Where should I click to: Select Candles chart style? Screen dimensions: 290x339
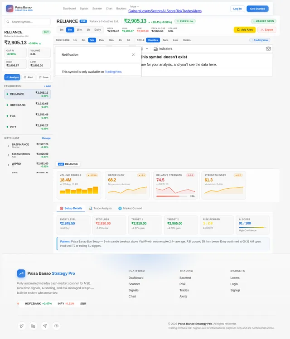153,40
